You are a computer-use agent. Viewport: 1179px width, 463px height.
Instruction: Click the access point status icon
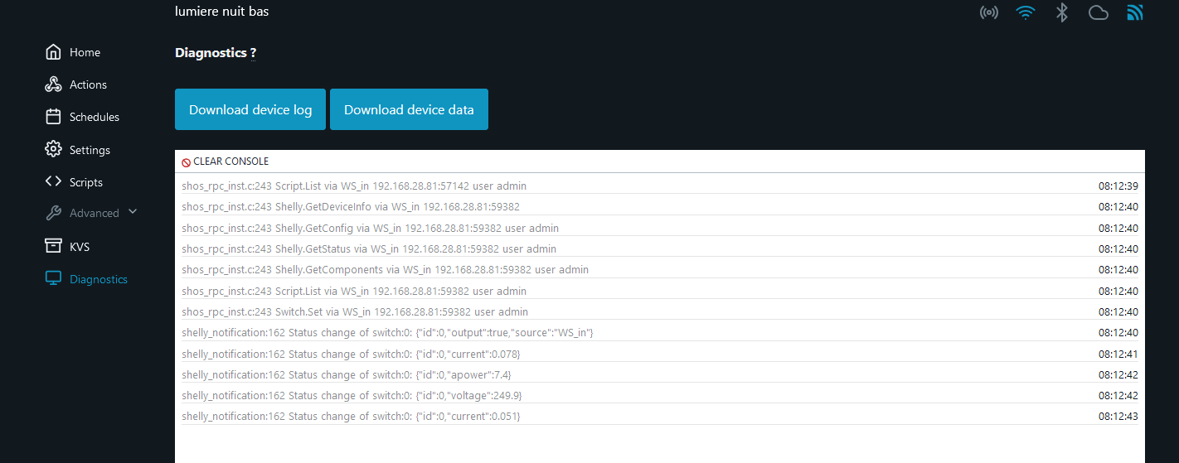pyautogui.click(x=988, y=12)
